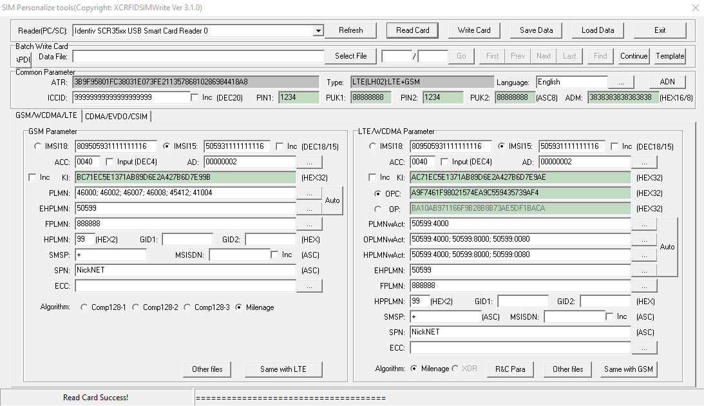Click the Exit button
The image size is (704, 406).
(x=660, y=30)
